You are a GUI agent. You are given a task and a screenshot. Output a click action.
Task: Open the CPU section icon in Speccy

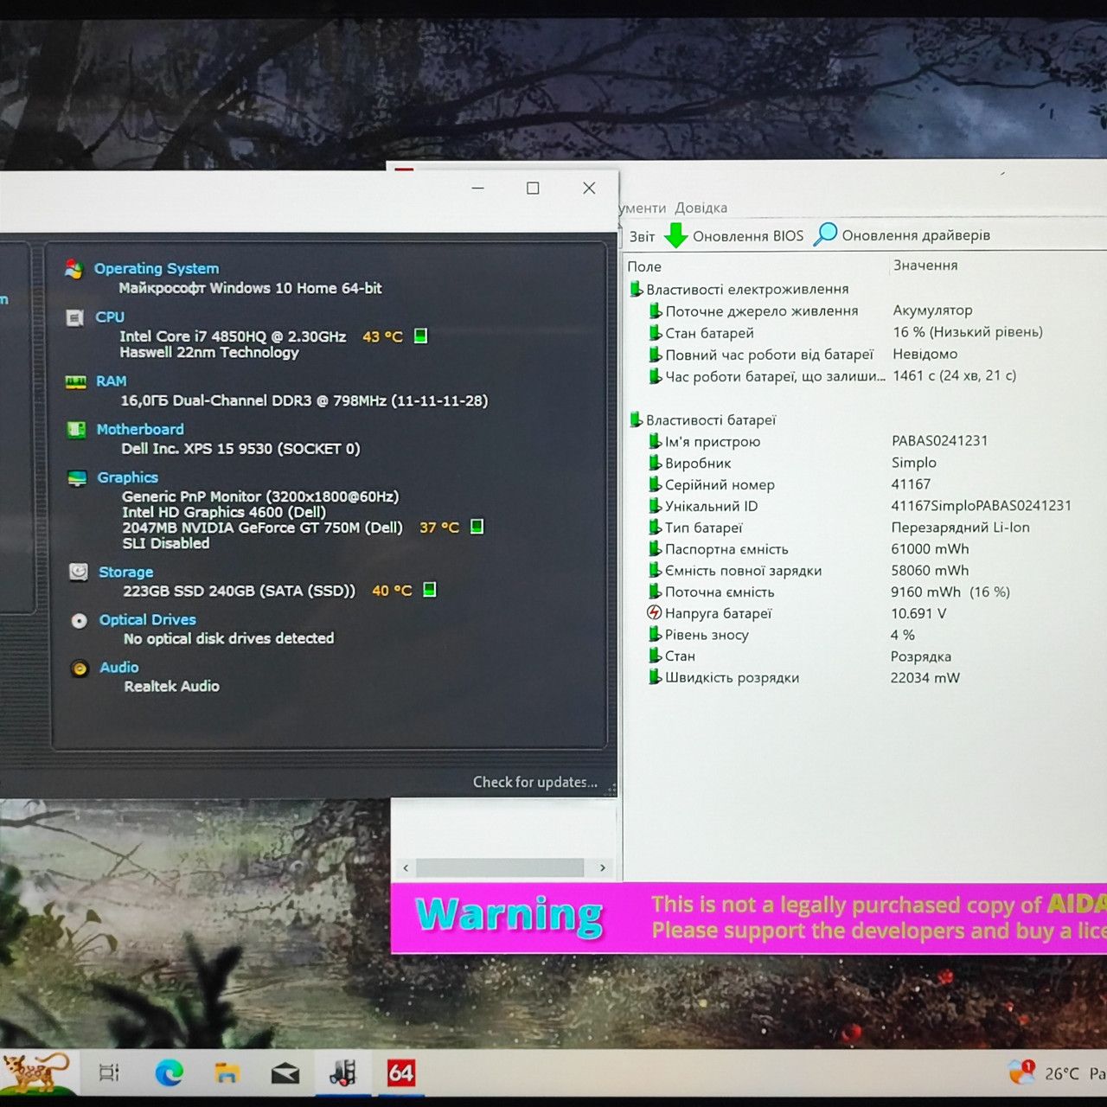(x=75, y=317)
